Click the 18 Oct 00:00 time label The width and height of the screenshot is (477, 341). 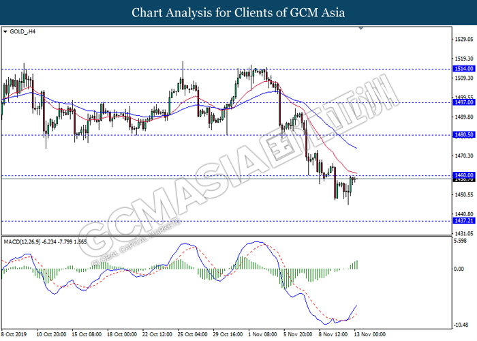(122, 334)
